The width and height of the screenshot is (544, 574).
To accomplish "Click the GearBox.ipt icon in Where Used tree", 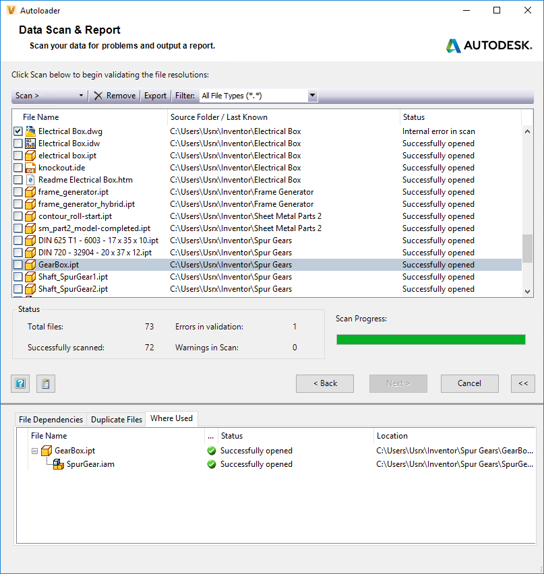I will click(47, 451).
